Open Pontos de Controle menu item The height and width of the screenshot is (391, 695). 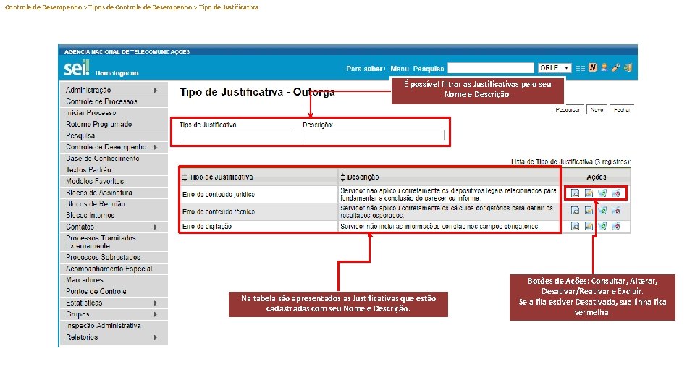114,292
